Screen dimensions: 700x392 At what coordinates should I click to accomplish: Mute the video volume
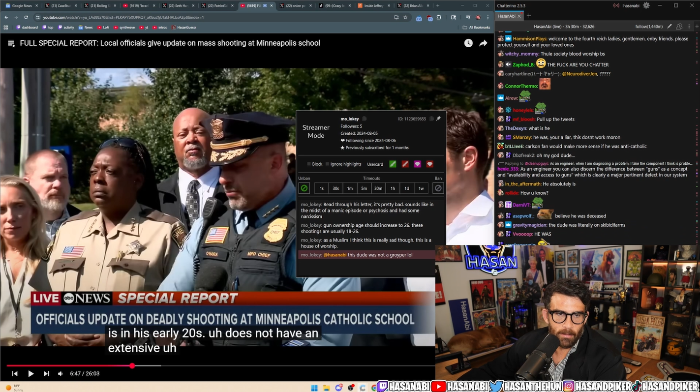tap(61, 374)
